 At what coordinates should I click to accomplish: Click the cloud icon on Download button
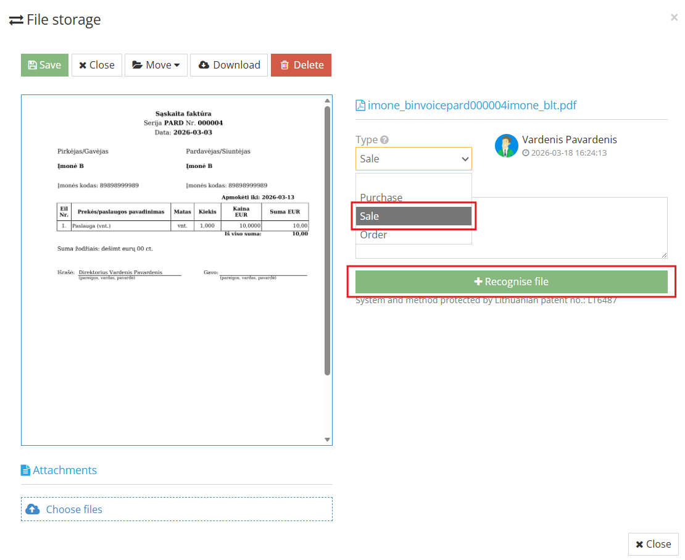[204, 64]
